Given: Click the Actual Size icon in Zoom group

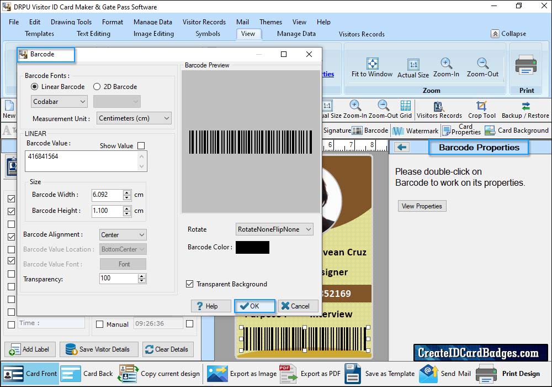Looking at the screenshot, I should (413, 65).
